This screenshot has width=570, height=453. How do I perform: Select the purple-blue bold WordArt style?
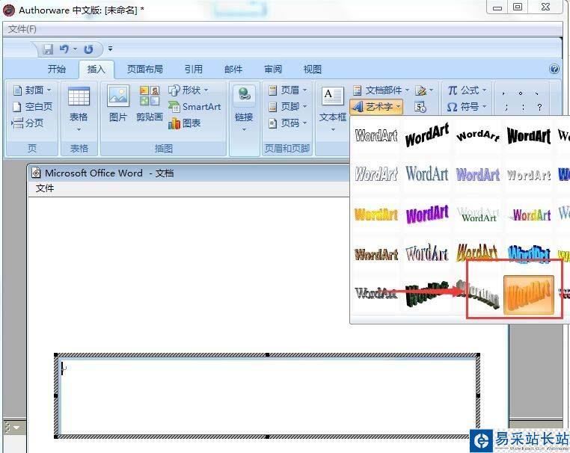pos(478,174)
